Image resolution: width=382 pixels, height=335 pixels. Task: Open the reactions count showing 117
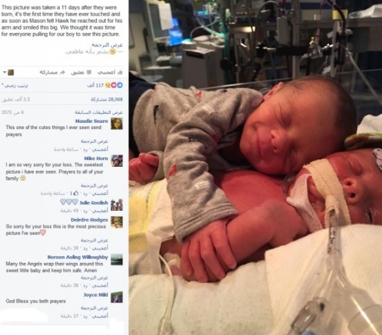point(105,85)
